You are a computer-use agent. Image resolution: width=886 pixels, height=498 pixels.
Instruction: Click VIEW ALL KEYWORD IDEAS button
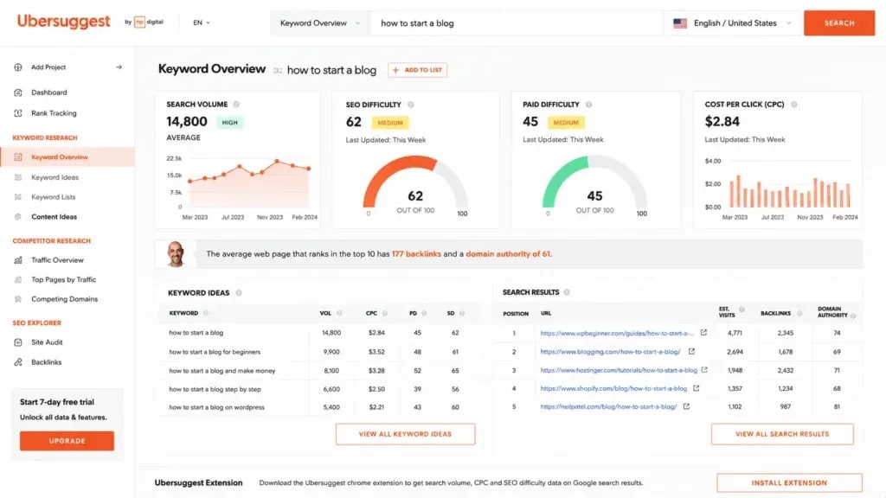(405, 434)
